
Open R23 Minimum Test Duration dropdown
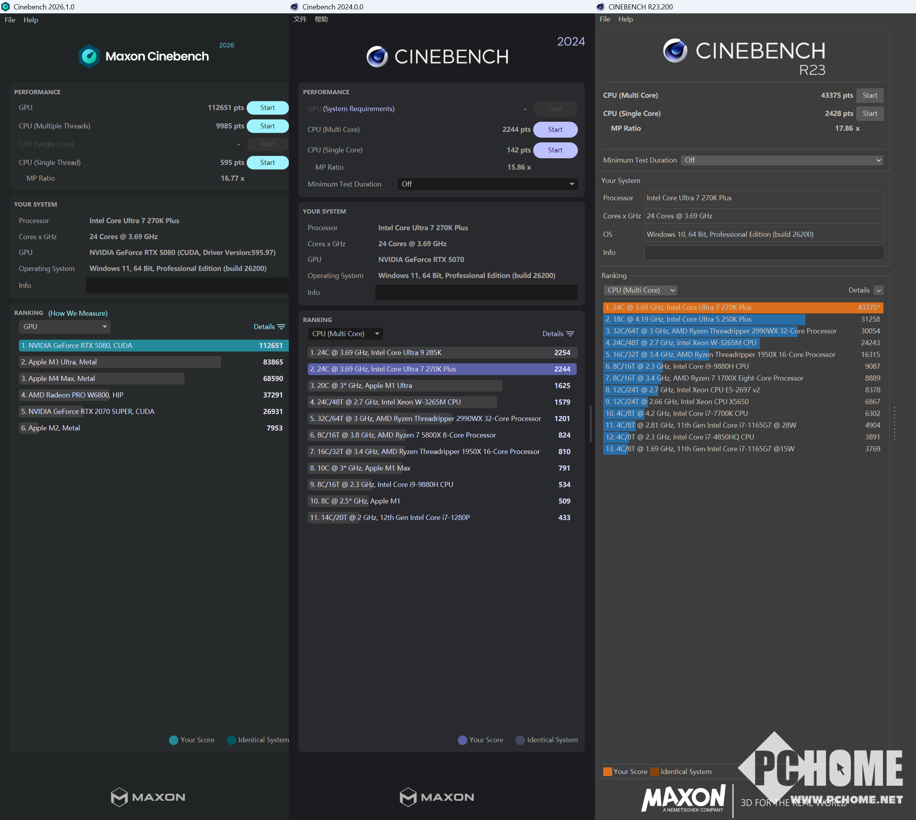pos(781,160)
